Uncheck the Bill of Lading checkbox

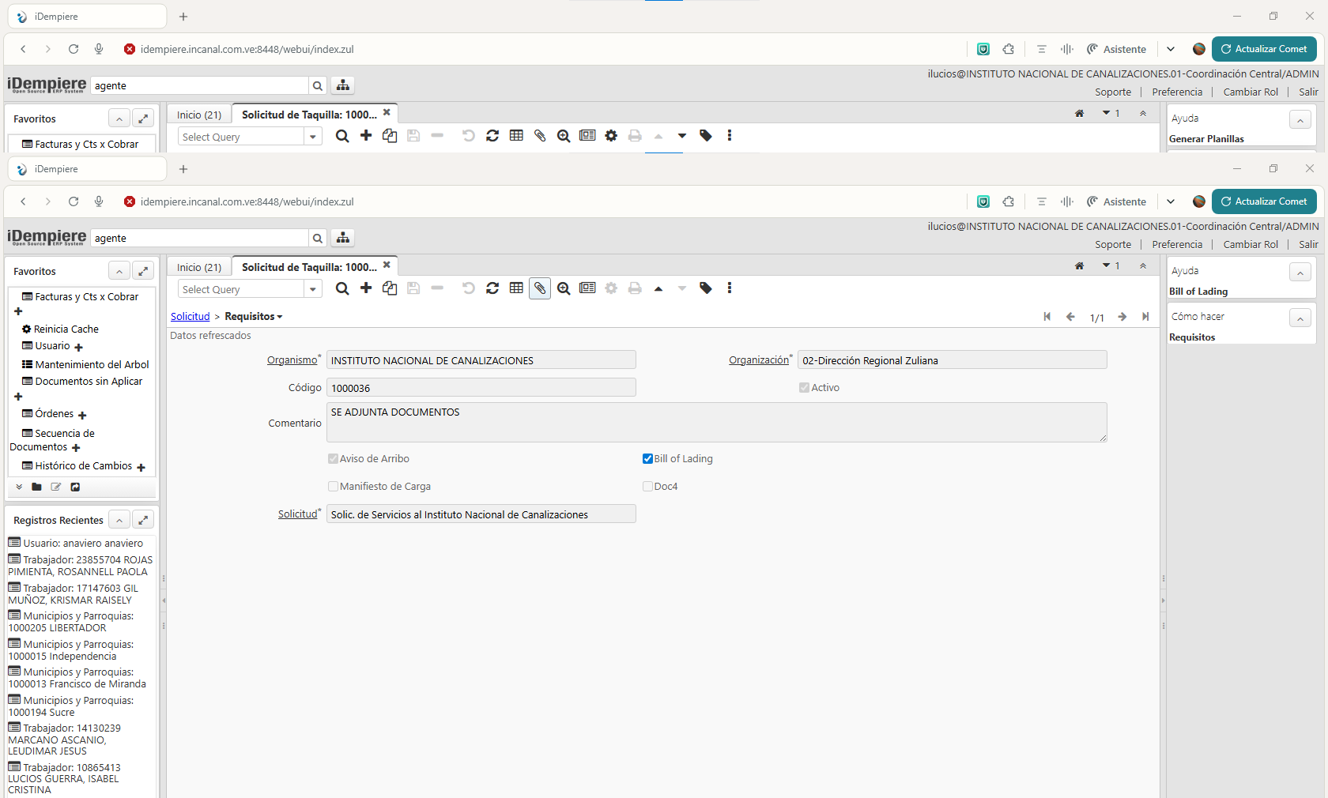pos(647,459)
